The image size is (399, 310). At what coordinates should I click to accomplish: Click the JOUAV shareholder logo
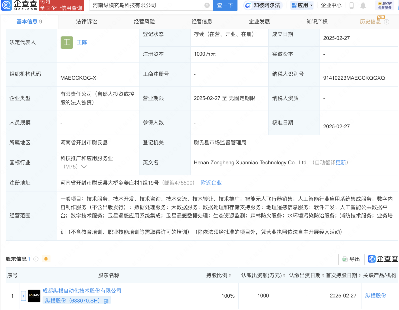(x=34, y=296)
